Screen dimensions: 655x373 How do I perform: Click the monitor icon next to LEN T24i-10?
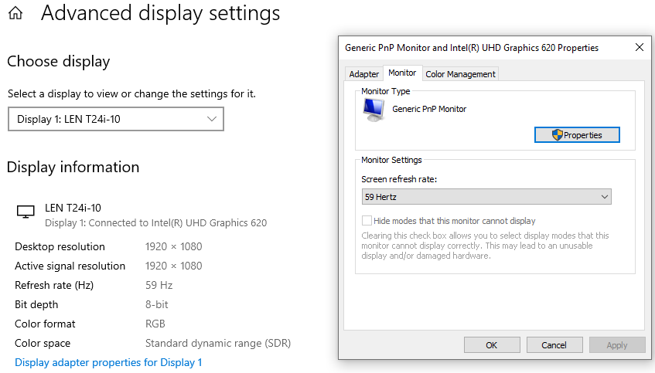[26, 212]
